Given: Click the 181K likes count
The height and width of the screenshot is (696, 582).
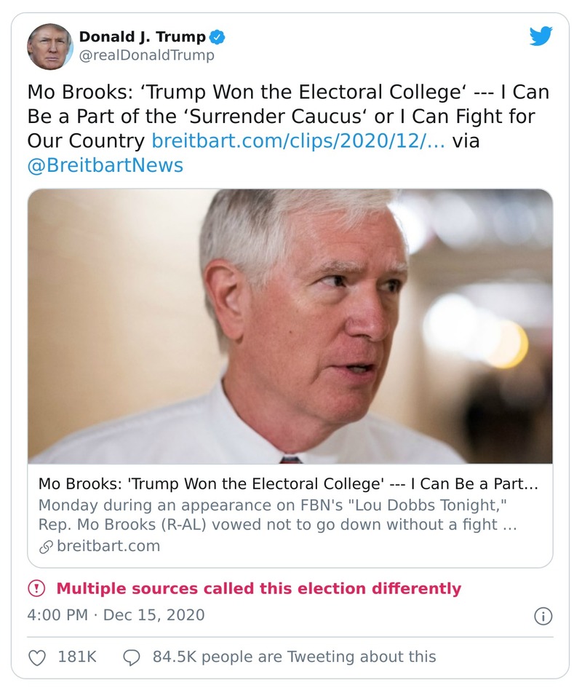Looking at the screenshot, I should coord(77,657).
